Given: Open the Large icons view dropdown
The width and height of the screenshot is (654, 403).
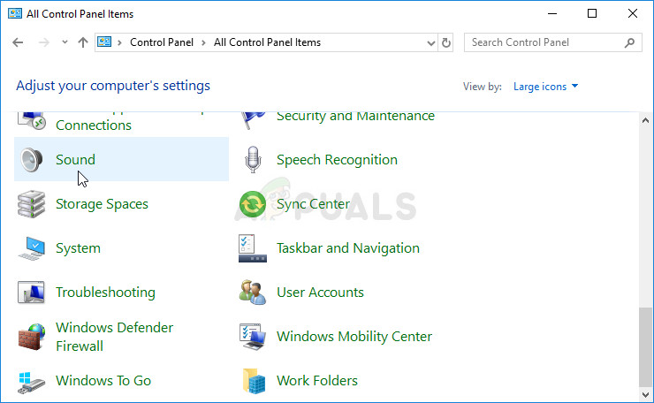Looking at the screenshot, I should [546, 87].
